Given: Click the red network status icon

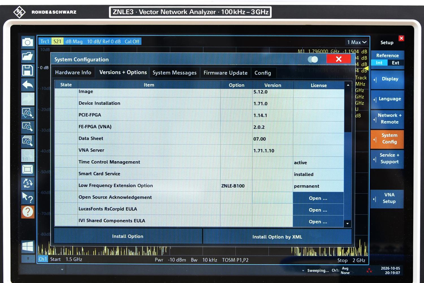Looking at the screenshot, I should (369, 271).
